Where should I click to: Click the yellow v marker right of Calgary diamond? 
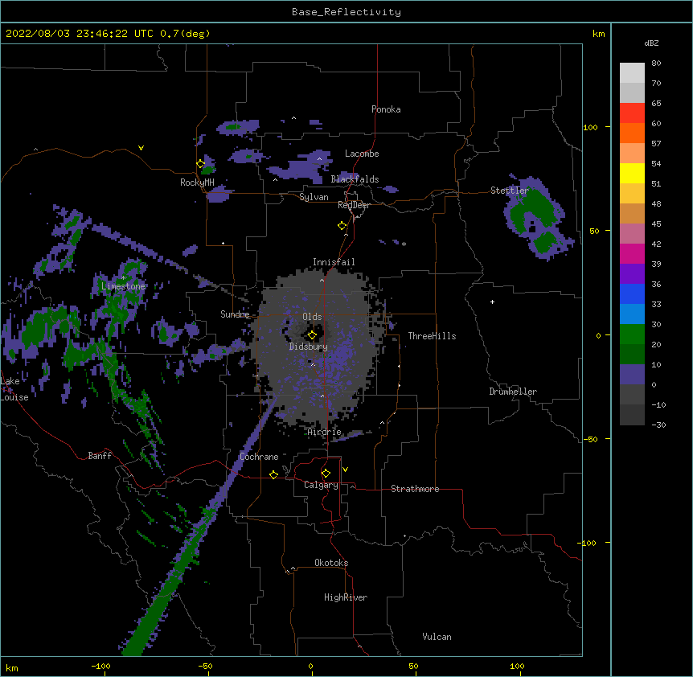[345, 470]
